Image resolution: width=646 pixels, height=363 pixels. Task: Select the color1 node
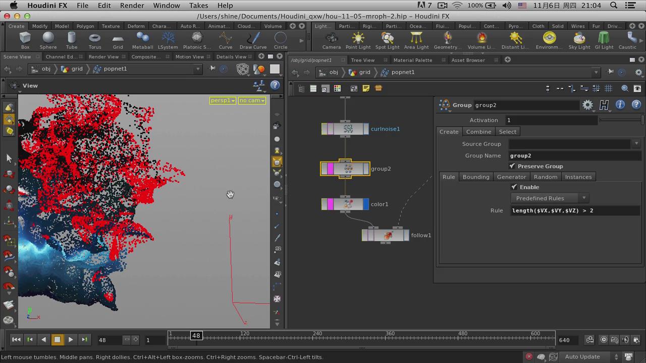[345, 204]
